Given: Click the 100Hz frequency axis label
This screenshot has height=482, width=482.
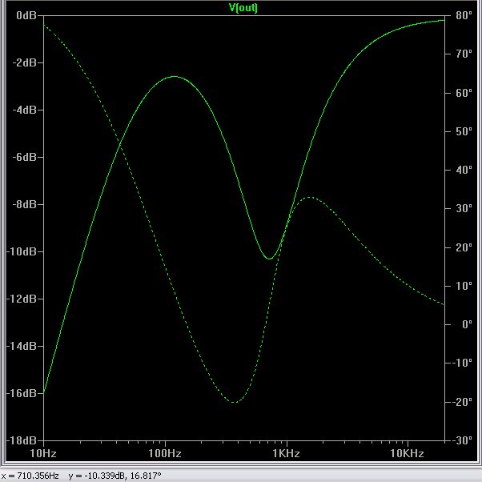Looking at the screenshot, I should coord(164,453).
